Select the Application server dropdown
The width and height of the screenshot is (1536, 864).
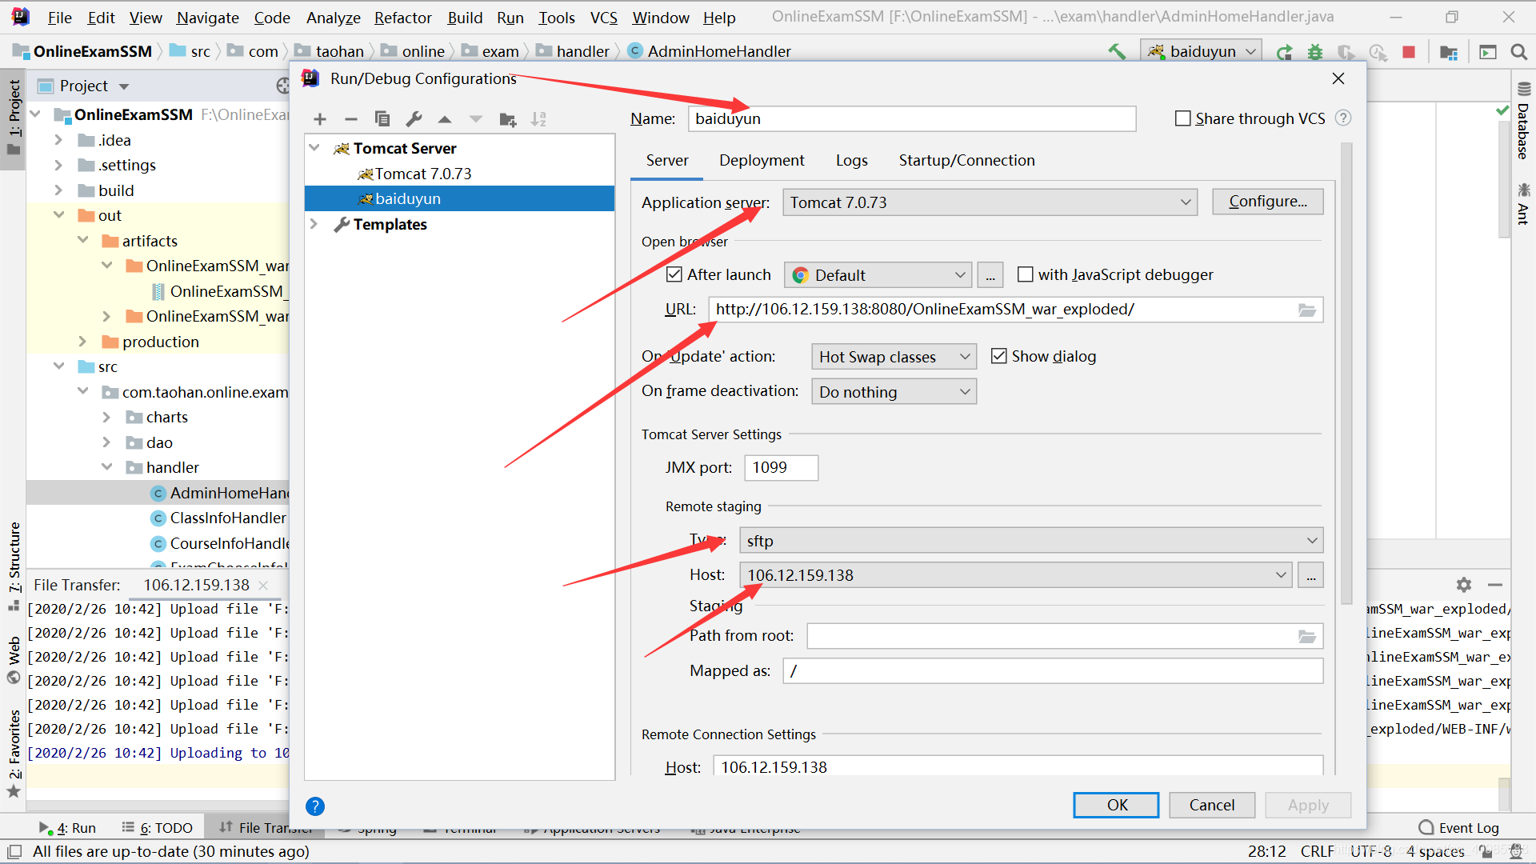tap(987, 202)
